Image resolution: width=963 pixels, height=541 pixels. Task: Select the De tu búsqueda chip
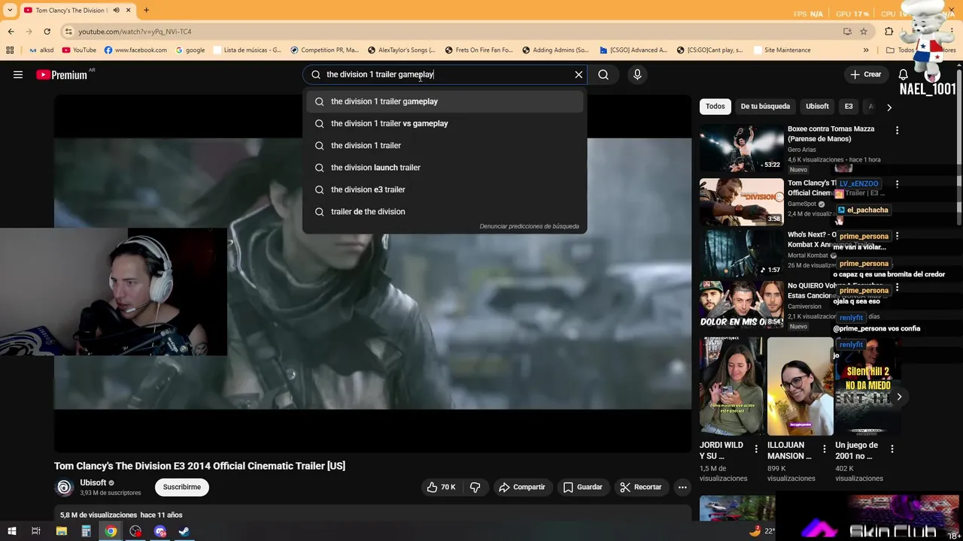point(765,107)
